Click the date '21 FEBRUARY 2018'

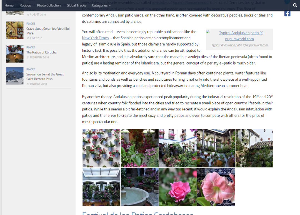(38, 57)
